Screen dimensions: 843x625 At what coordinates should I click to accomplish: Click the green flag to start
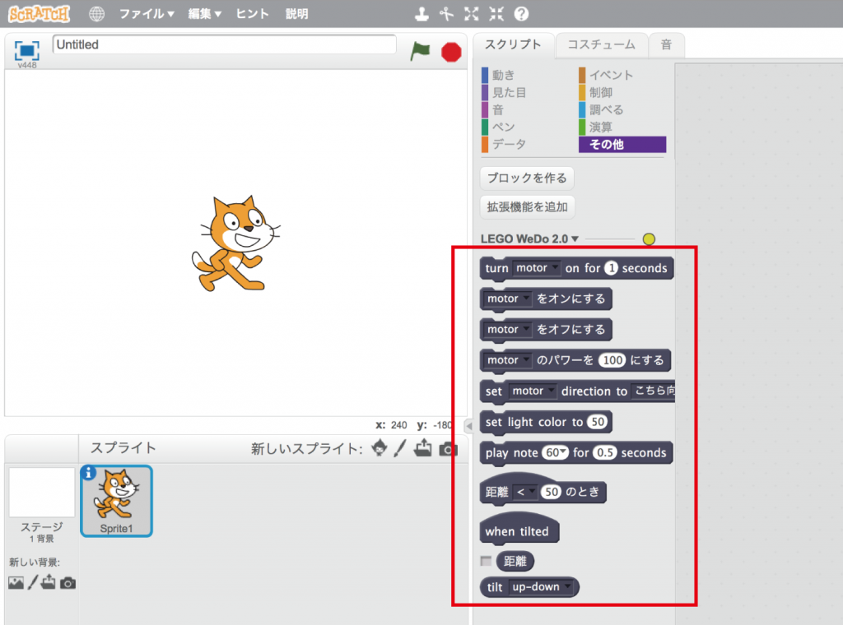pos(421,52)
